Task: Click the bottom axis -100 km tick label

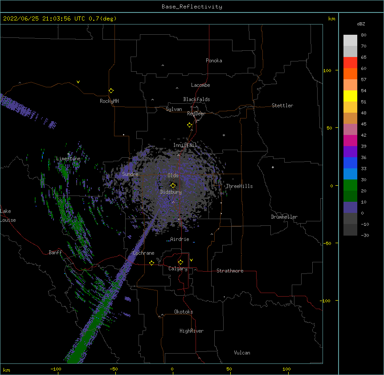Action: point(56,369)
